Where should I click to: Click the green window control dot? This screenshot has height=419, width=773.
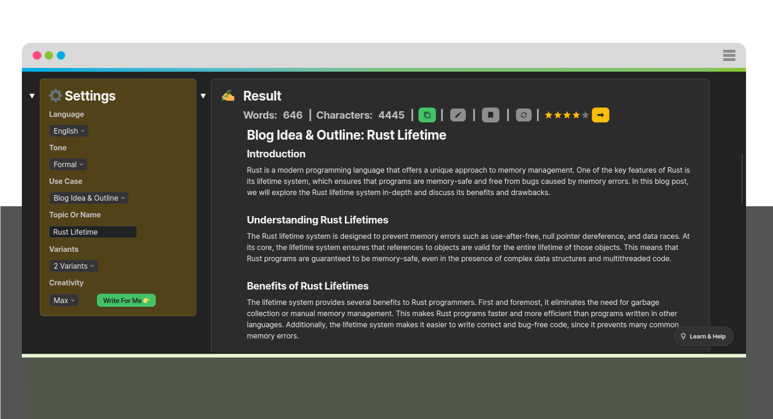[x=49, y=55]
